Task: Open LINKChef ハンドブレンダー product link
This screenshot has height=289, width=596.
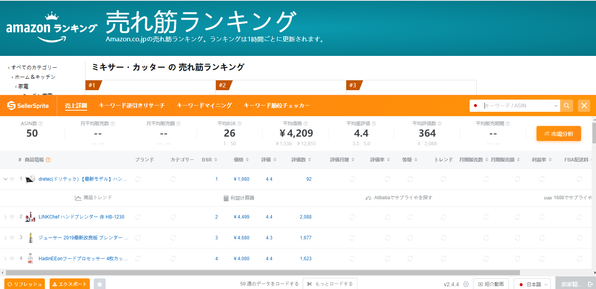Action: tap(81, 217)
